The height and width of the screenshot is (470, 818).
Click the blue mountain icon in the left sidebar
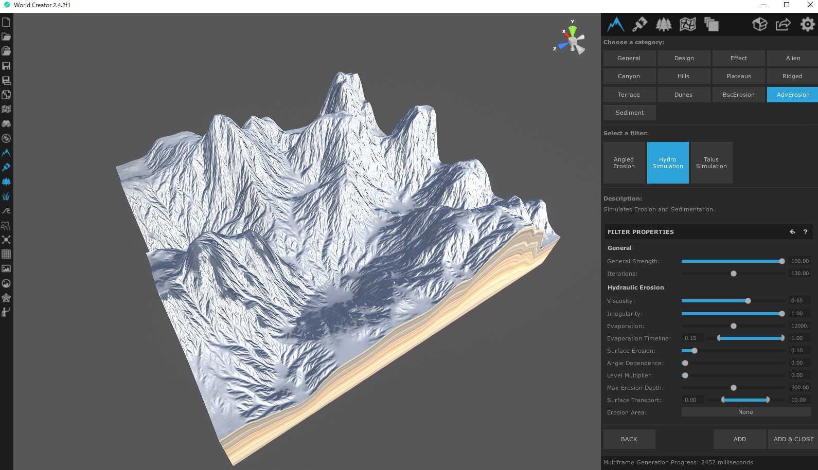[x=6, y=153]
